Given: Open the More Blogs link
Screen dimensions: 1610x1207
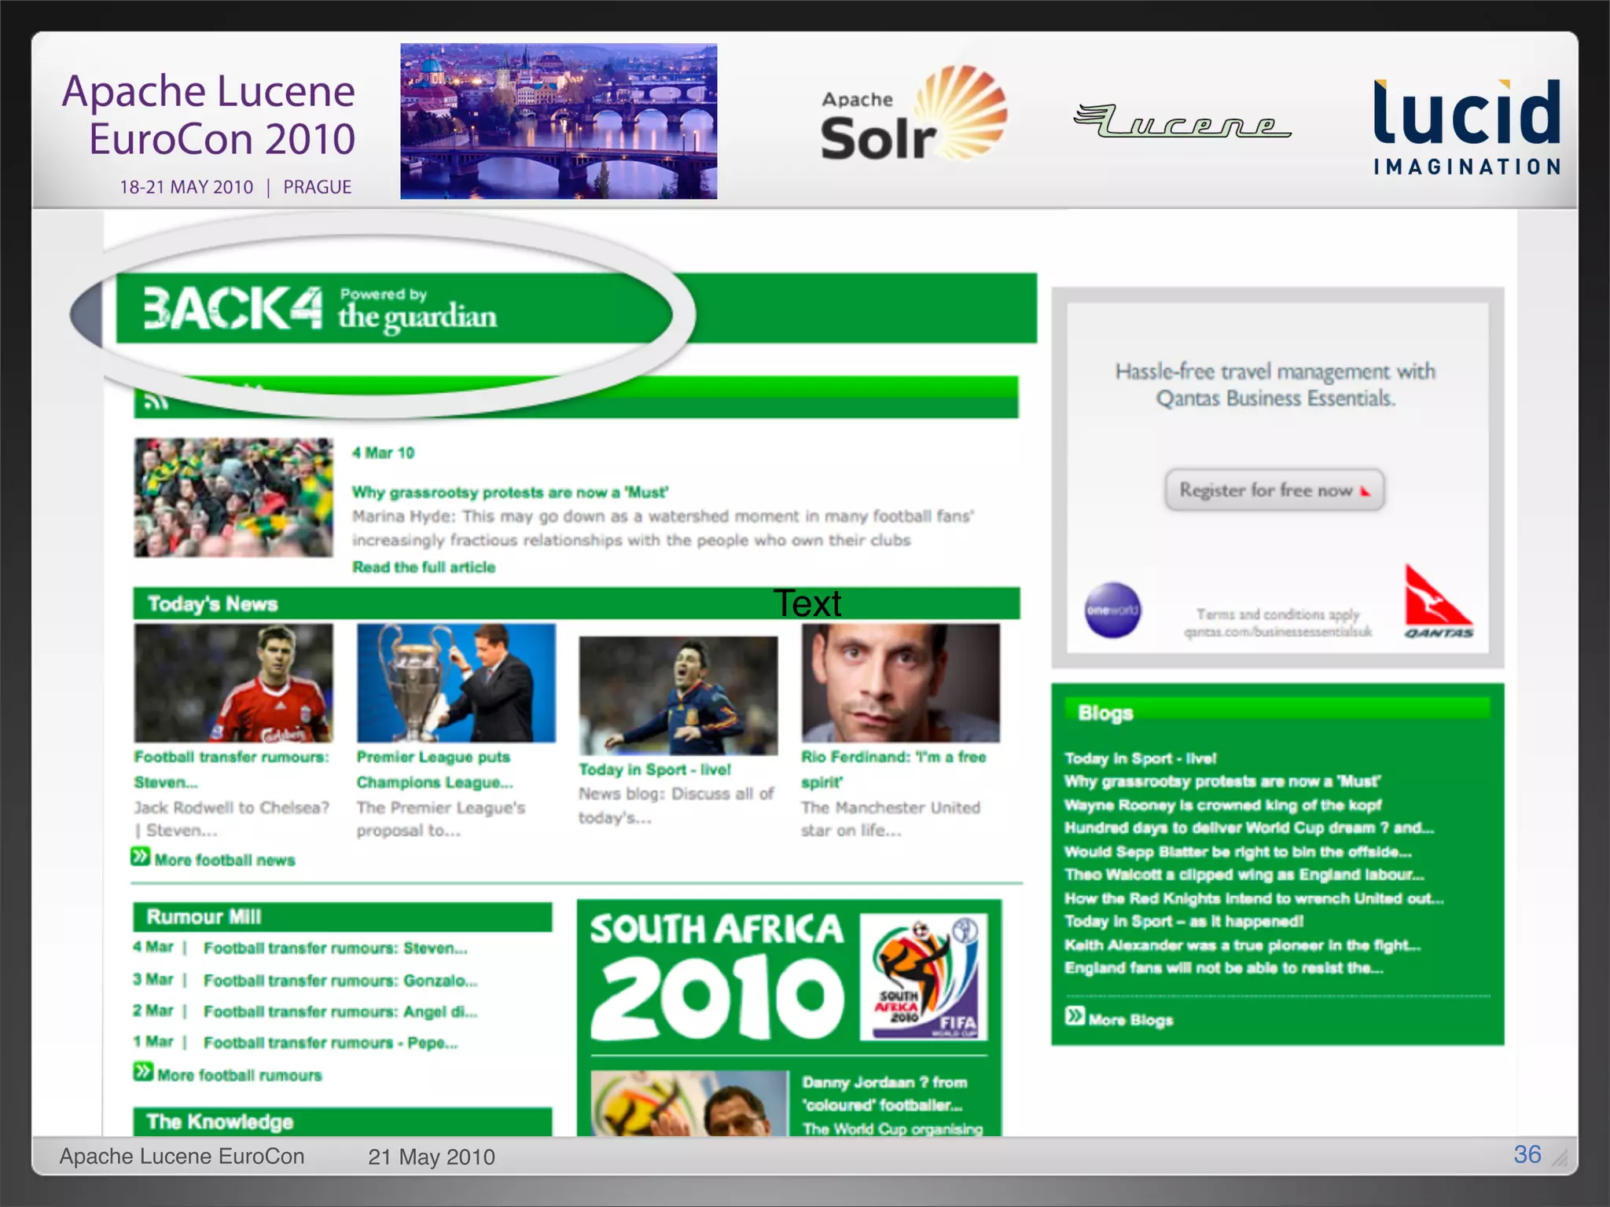Looking at the screenshot, I should [1130, 1020].
